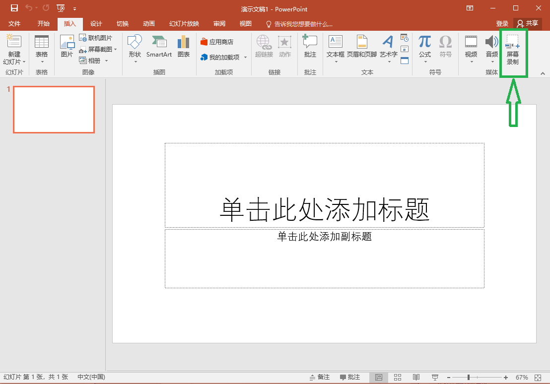Click the zoom out minus button
Viewport: 550px width, 384px height.
pyautogui.click(x=449, y=378)
